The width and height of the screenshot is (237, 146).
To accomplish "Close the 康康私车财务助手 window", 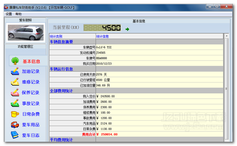I will pyautogui.click(x=226, y=7).
